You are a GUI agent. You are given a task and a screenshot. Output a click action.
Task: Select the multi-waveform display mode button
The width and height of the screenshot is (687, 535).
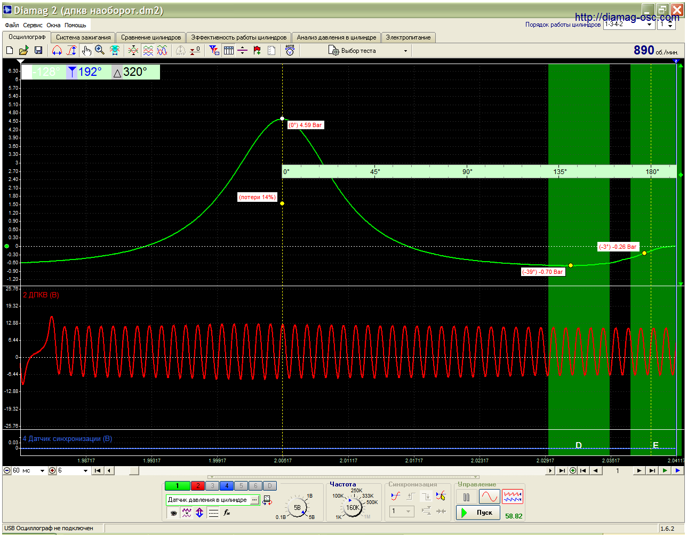pyautogui.click(x=513, y=497)
